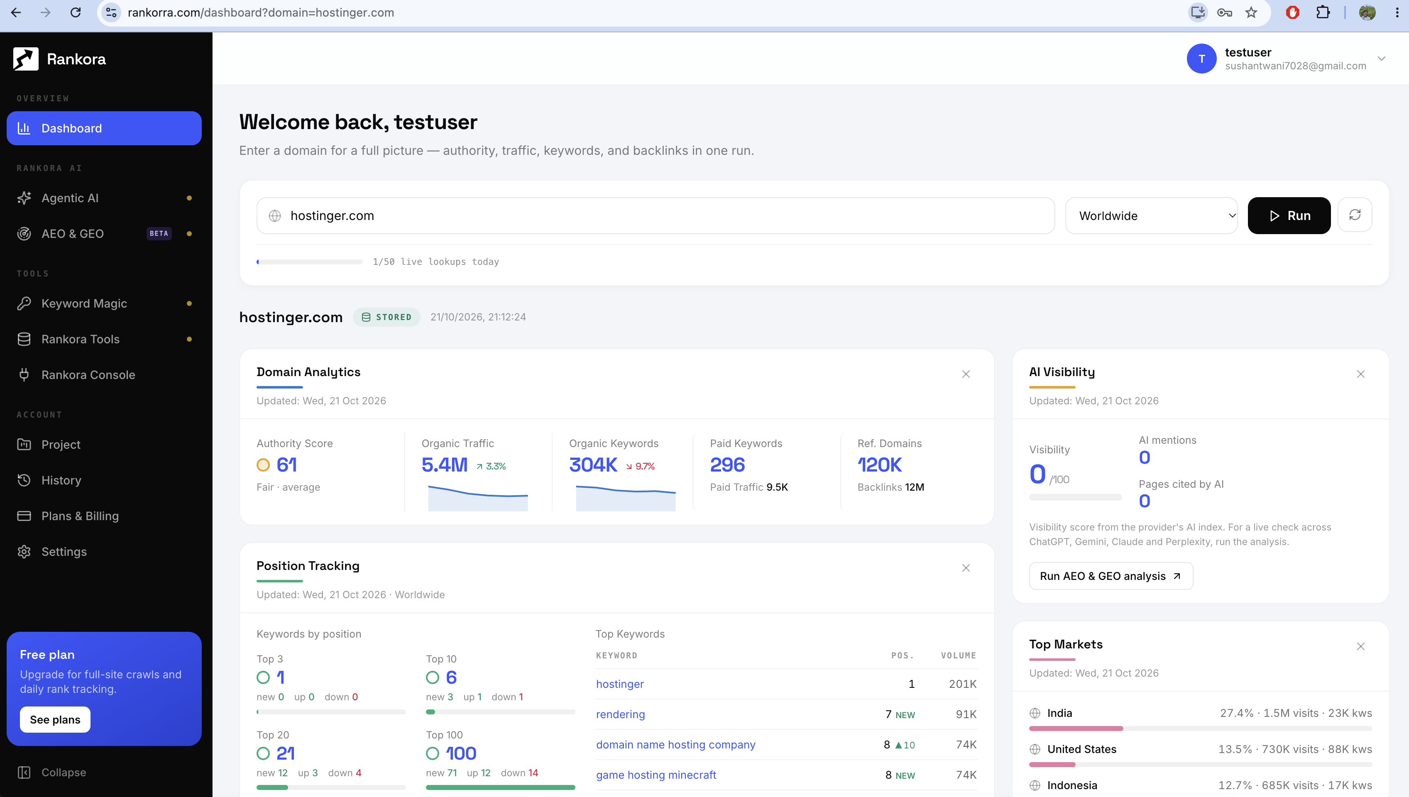Close the Position Tracking card
This screenshot has width=1409, height=797.
click(966, 567)
